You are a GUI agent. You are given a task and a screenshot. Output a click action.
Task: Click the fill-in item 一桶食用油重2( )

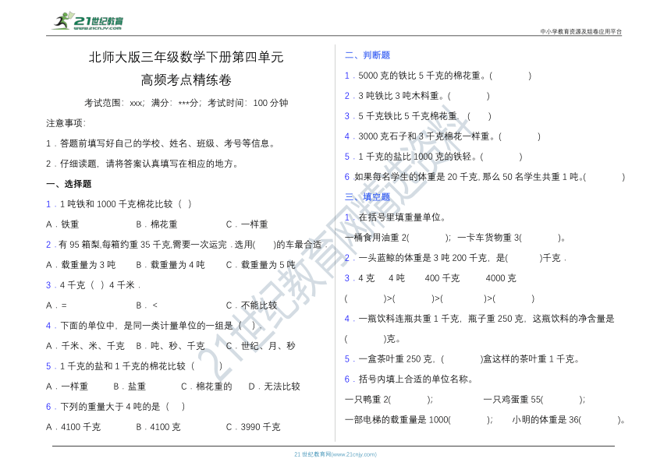(x=398, y=237)
